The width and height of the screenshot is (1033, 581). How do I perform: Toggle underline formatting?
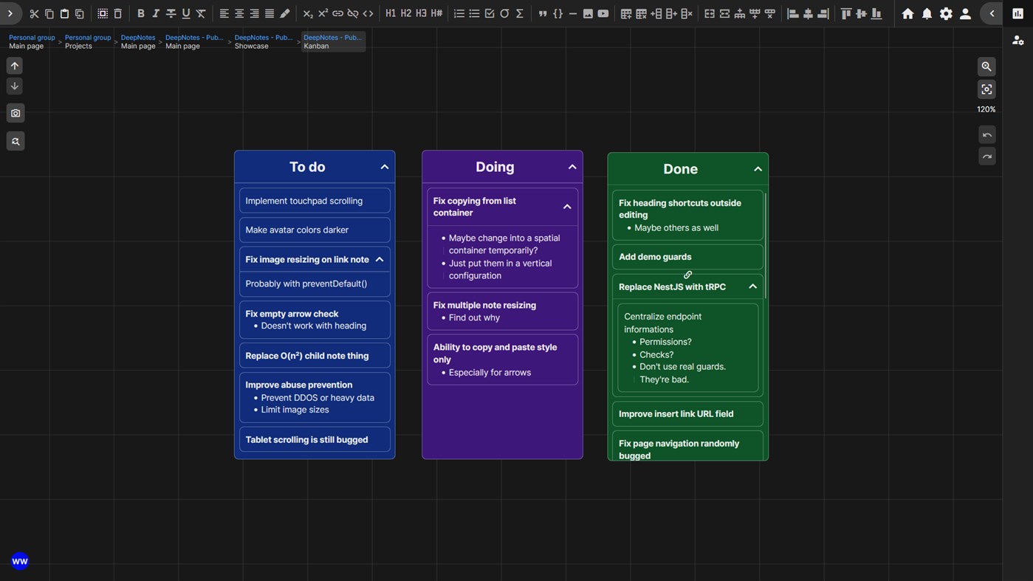185,13
